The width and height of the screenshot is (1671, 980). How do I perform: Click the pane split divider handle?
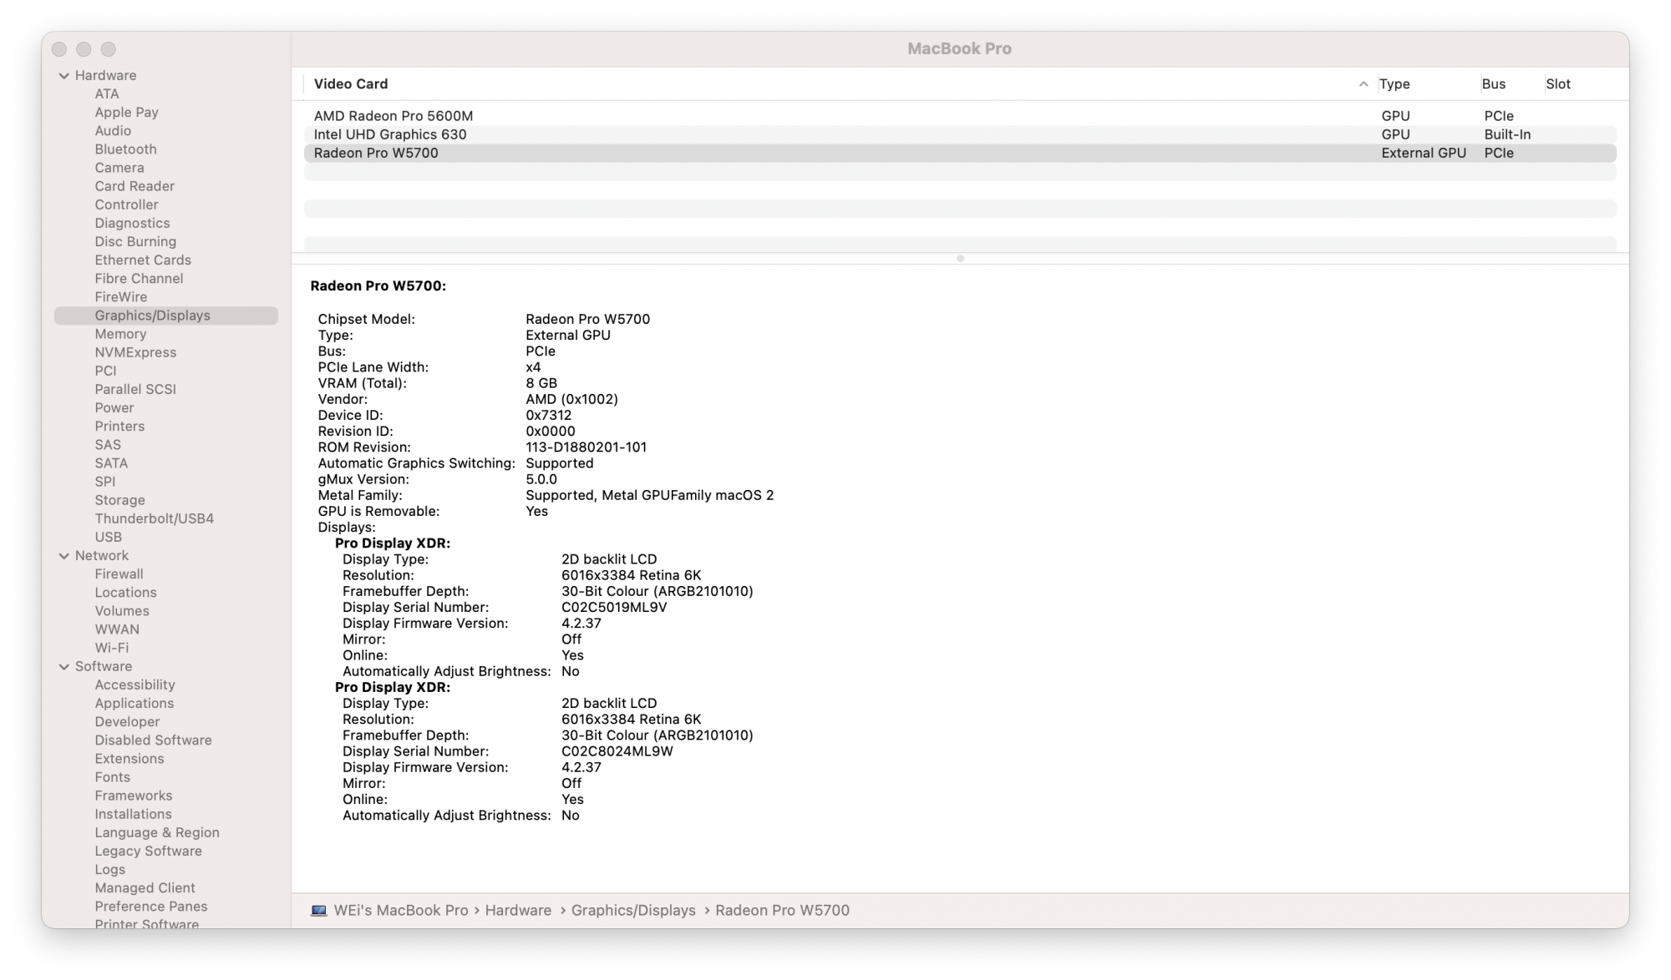(x=960, y=259)
